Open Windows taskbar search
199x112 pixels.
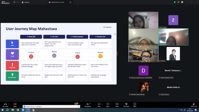[x=7, y=110]
